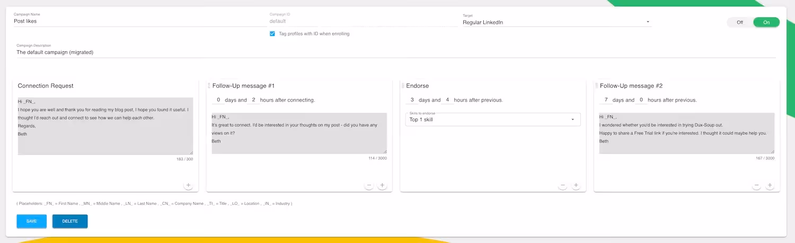Grab the Follow-Up message #1 drag handle
The image size is (795, 243).
[x=209, y=86]
